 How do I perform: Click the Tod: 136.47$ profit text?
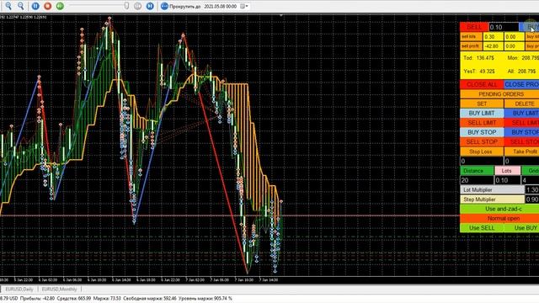(x=479, y=58)
